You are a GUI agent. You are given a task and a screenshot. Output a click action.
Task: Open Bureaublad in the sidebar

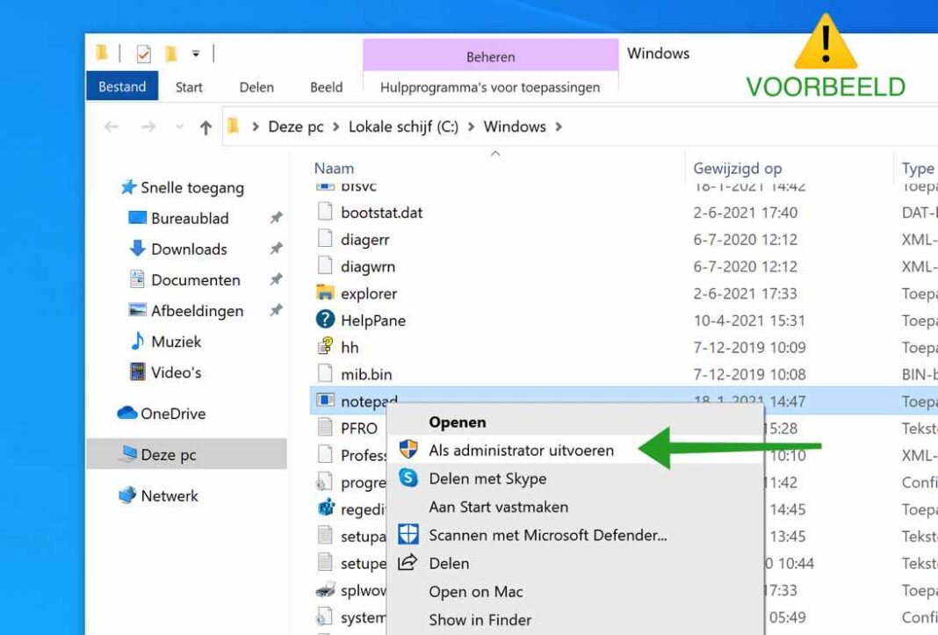point(190,219)
